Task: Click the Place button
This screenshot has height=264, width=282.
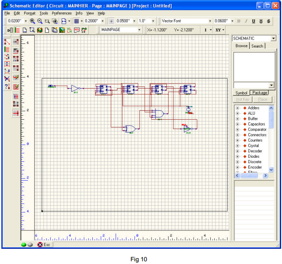Action: click(263, 100)
